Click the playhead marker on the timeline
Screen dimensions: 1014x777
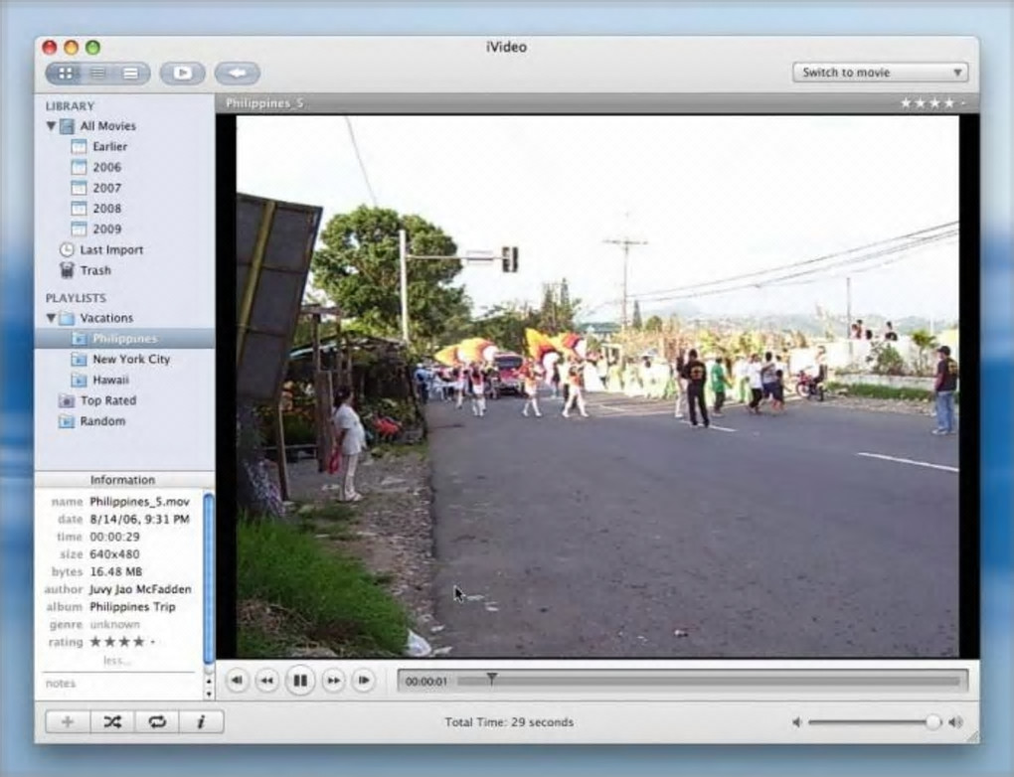coord(491,679)
